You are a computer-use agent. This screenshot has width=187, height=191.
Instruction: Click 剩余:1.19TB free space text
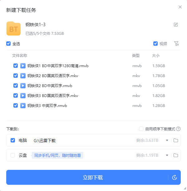coord(147,155)
